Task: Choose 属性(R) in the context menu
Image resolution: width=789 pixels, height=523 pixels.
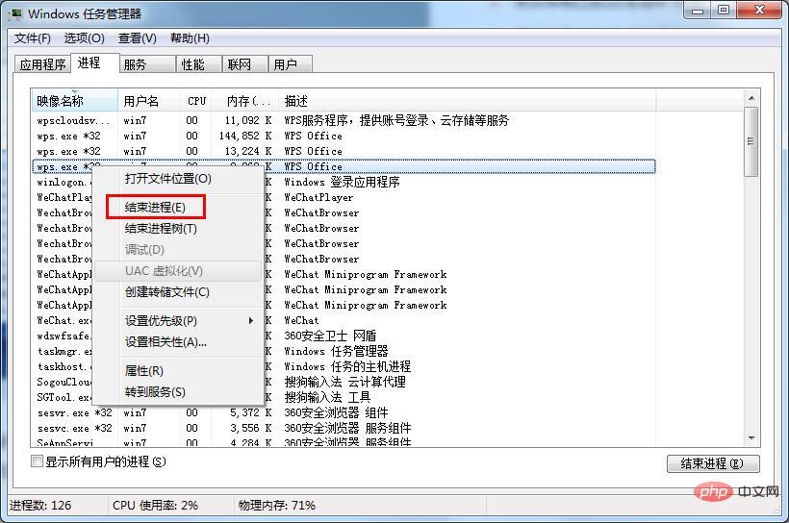Action: pyautogui.click(x=179, y=371)
